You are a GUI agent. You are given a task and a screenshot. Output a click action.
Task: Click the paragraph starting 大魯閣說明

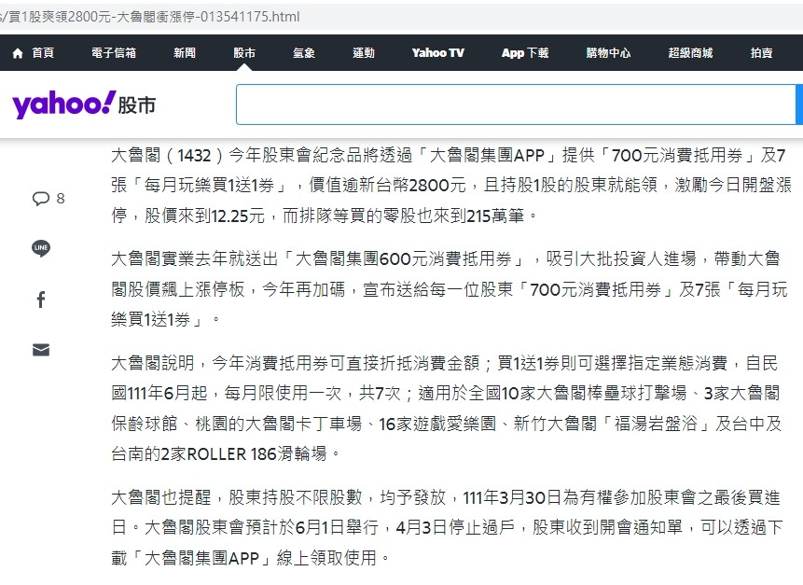coord(447,409)
